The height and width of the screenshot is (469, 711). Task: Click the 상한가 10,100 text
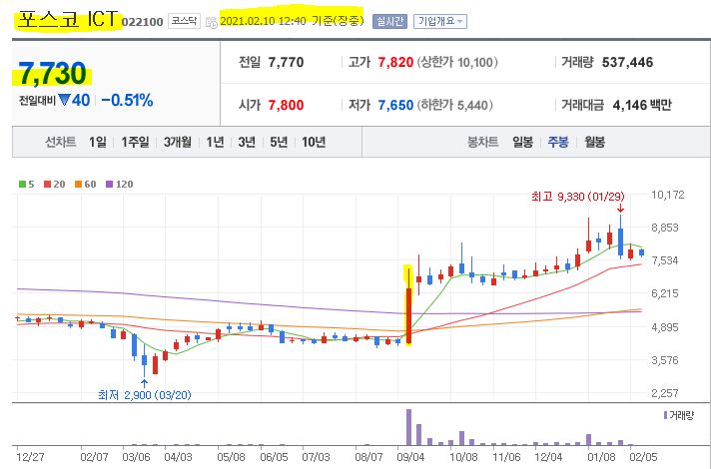tap(457, 62)
